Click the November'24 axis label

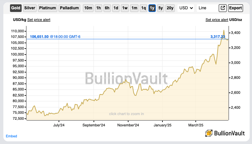(128, 125)
